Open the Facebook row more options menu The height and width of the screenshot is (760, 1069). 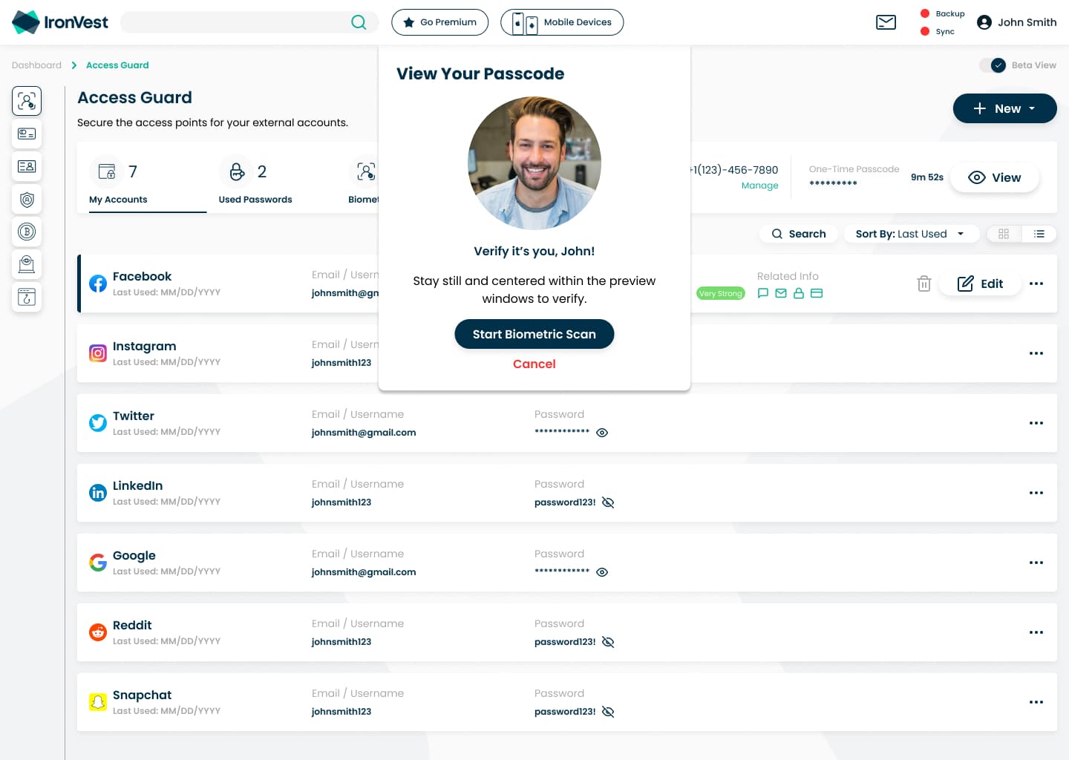pos(1036,284)
